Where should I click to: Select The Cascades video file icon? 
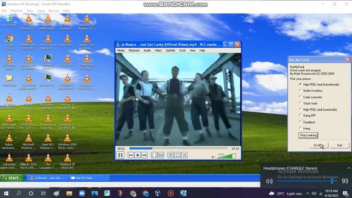pos(48,162)
